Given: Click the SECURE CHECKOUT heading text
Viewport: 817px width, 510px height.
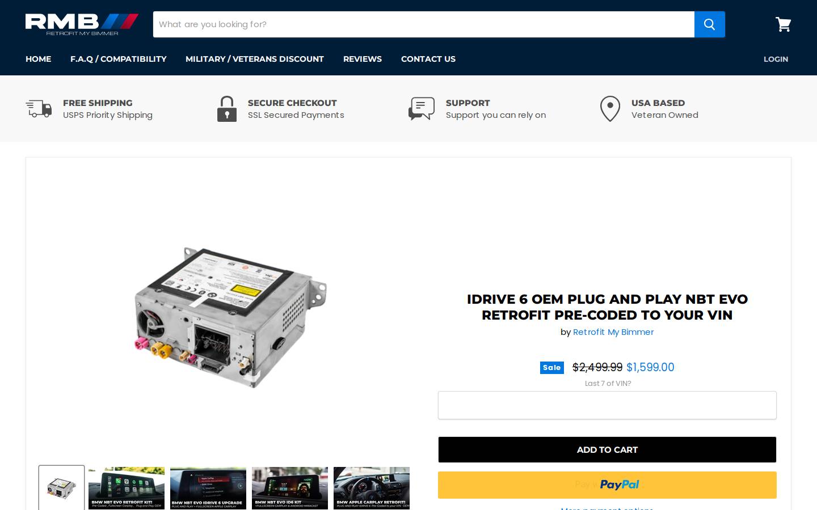Looking at the screenshot, I should pyautogui.click(x=292, y=103).
